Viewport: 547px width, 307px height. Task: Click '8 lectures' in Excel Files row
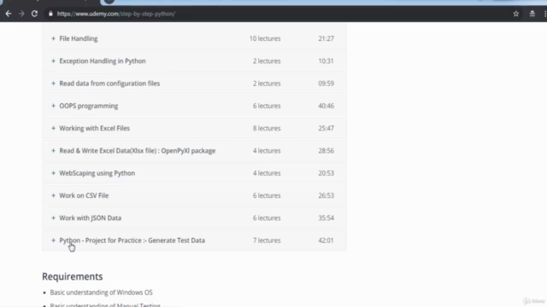(267, 129)
